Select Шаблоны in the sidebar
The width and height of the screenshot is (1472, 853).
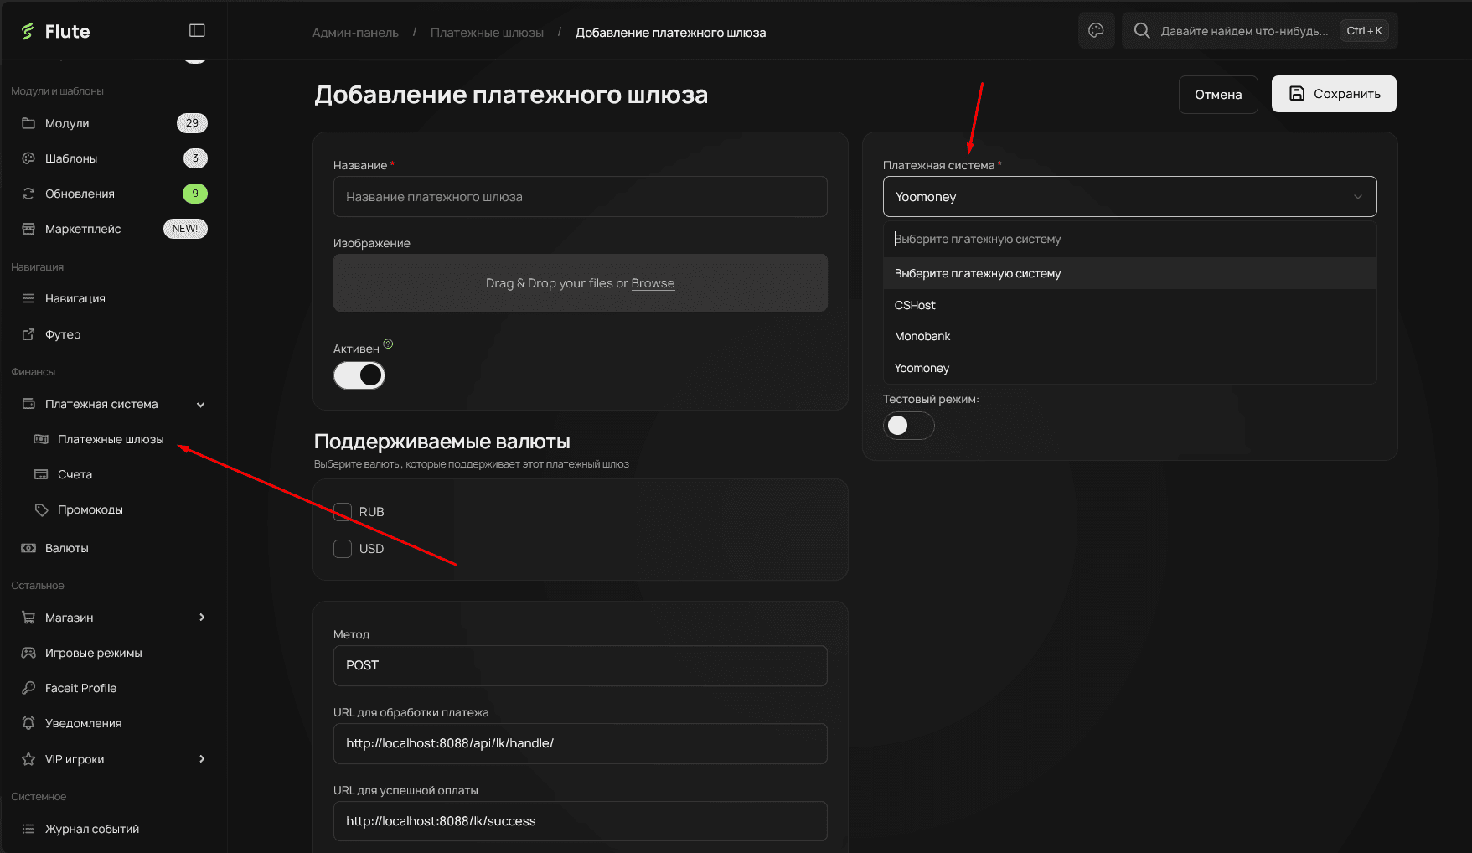click(70, 158)
